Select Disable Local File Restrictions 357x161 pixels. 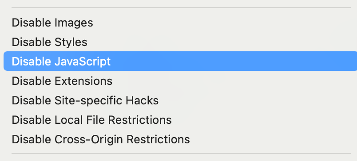(x=180, y=120)
